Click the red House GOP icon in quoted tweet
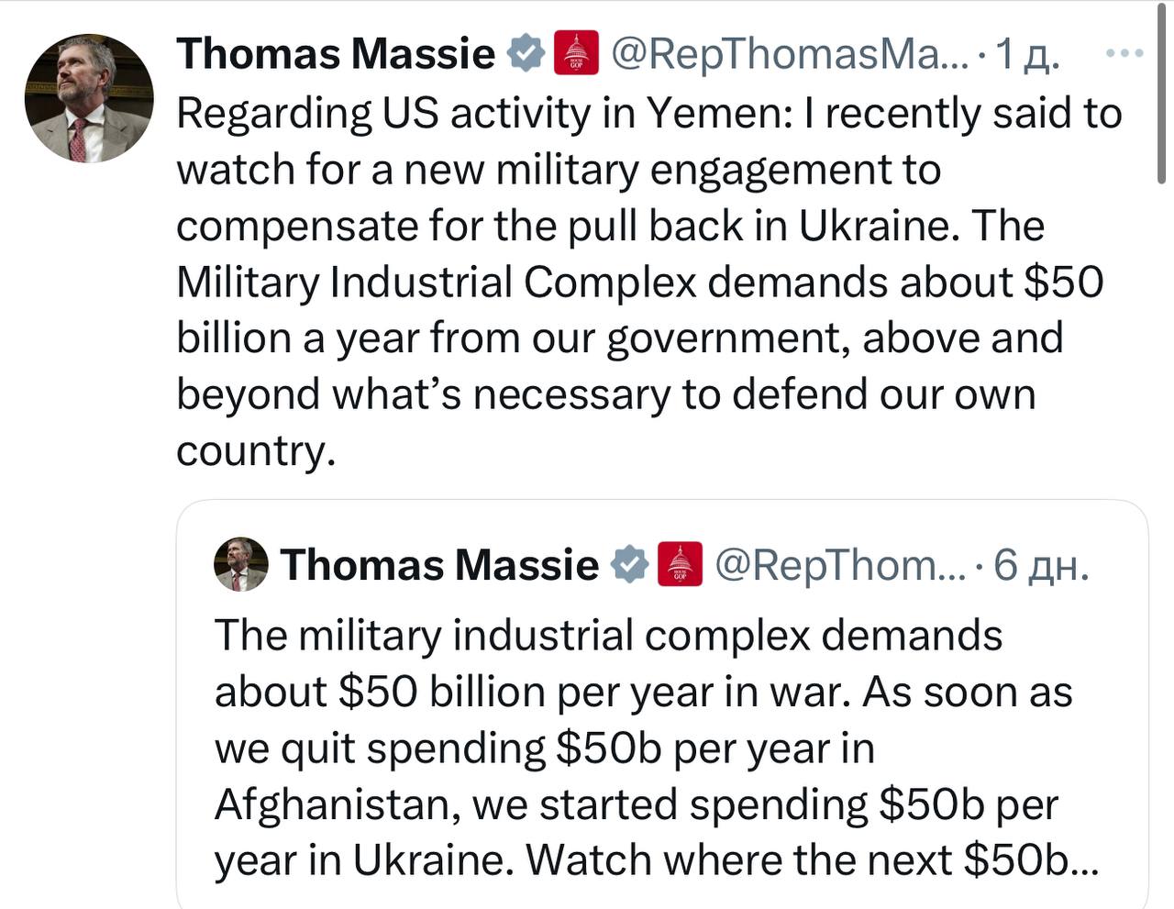1174x909 pixels. pos(681,564)
